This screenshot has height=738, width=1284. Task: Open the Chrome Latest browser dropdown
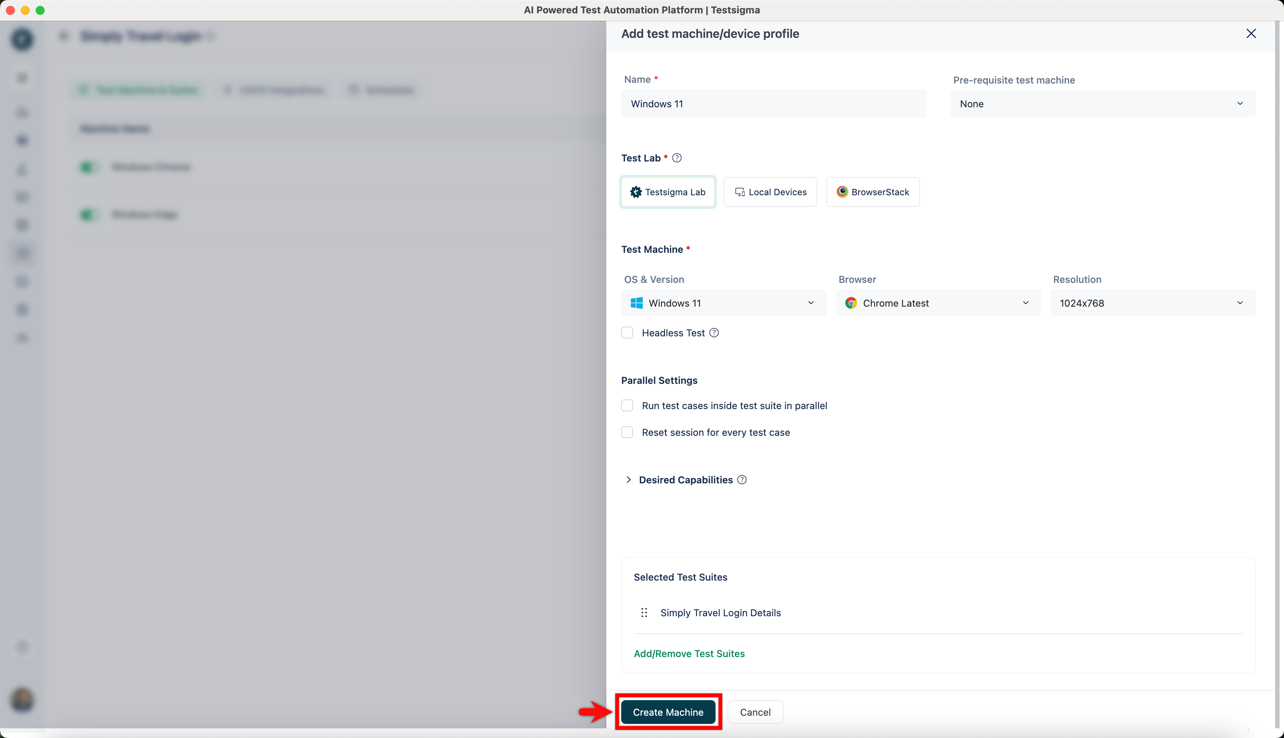point(938,303)
